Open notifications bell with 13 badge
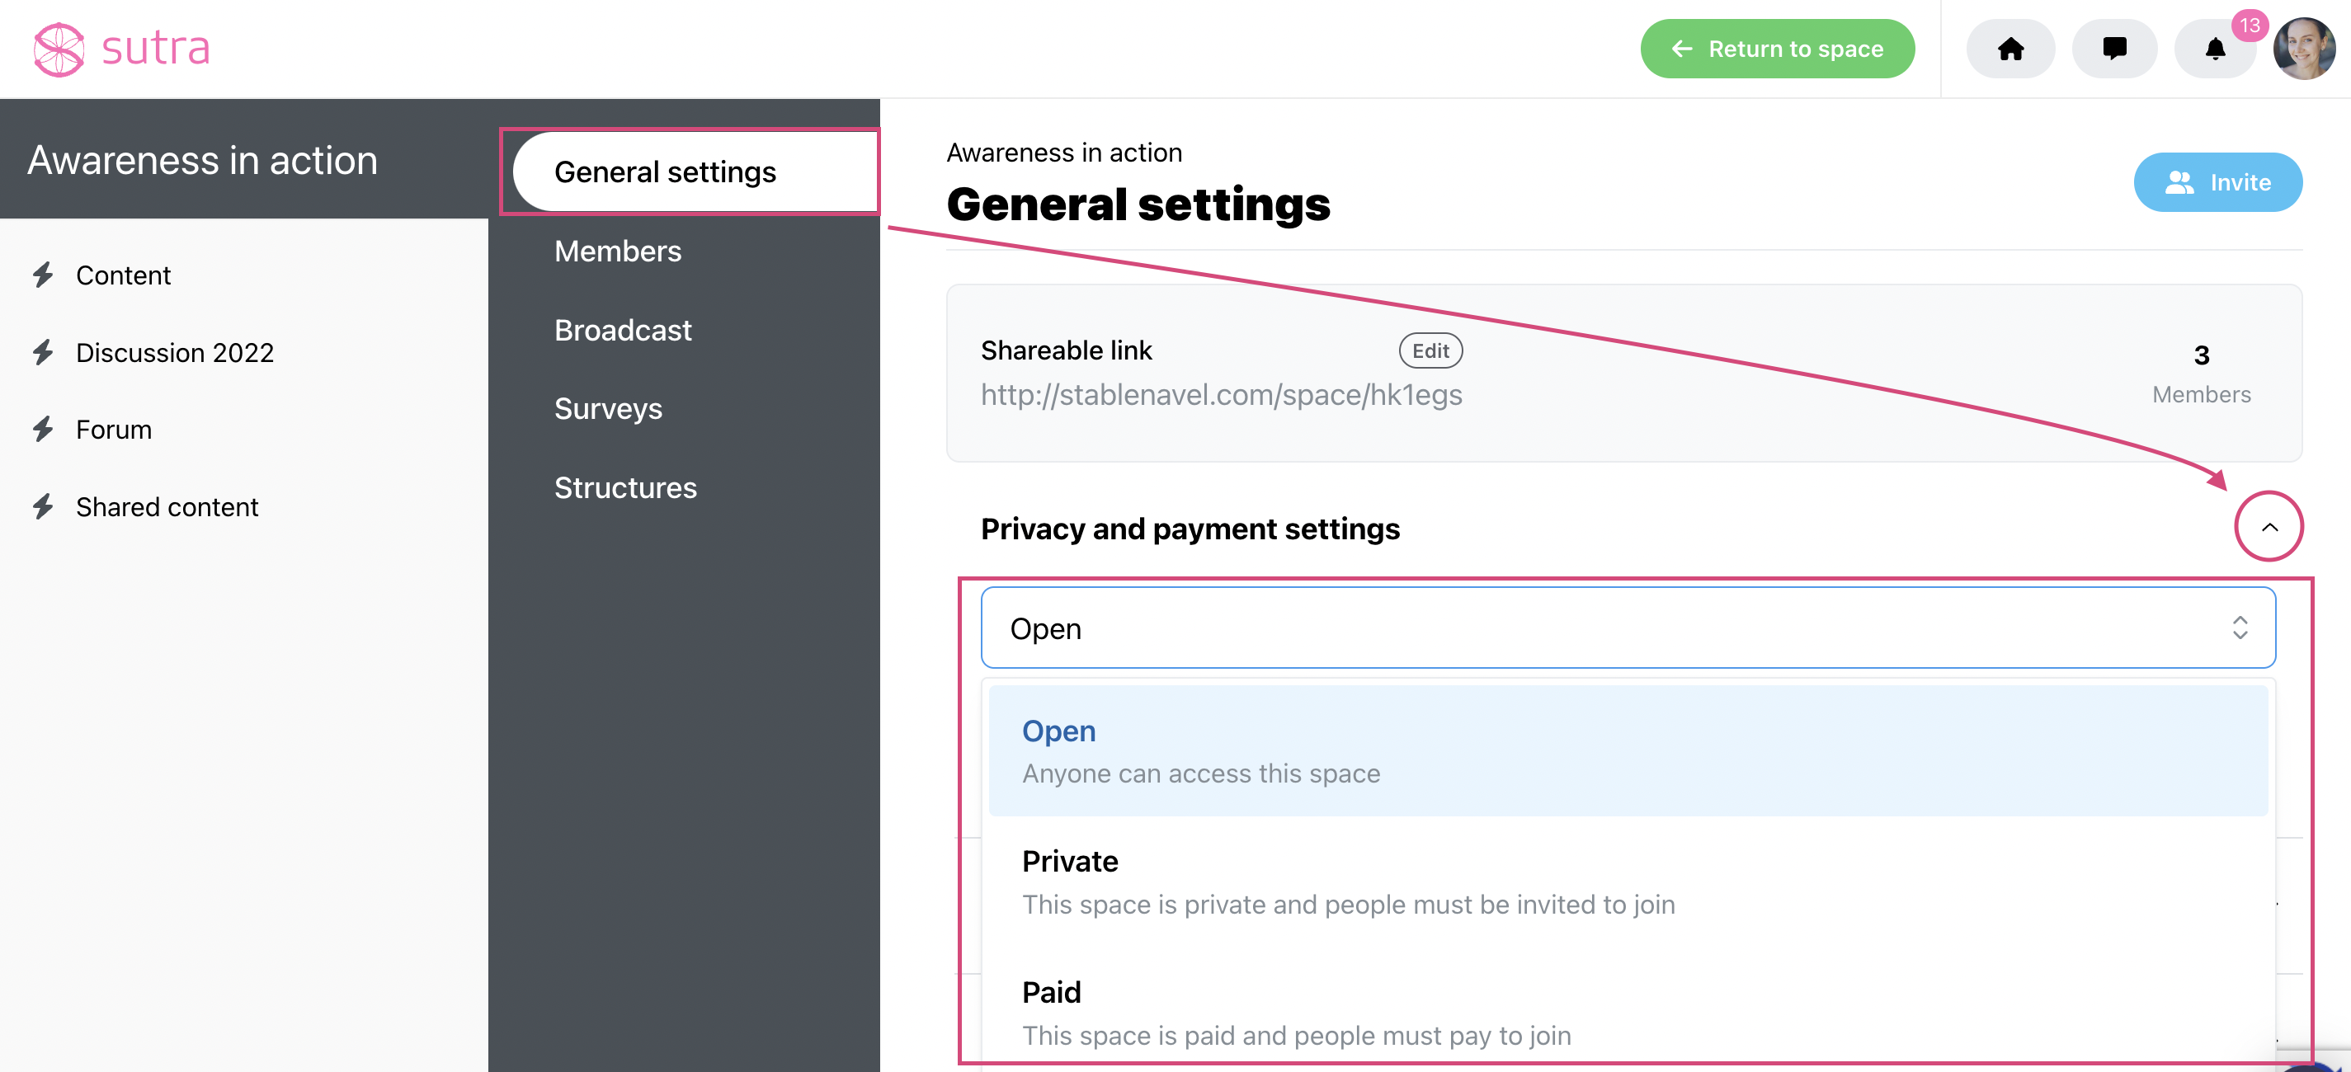The image size is (2351, 1072). pos(2214,49)
